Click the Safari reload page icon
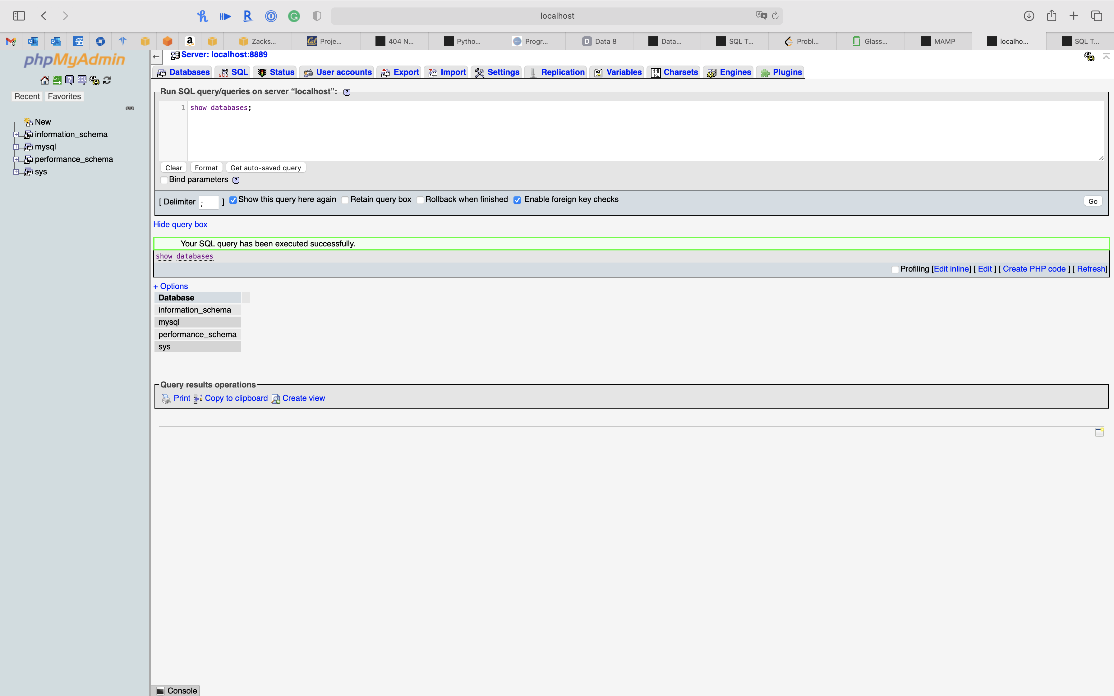Viewport: 1114px width, 696px height. click(775, 16)
